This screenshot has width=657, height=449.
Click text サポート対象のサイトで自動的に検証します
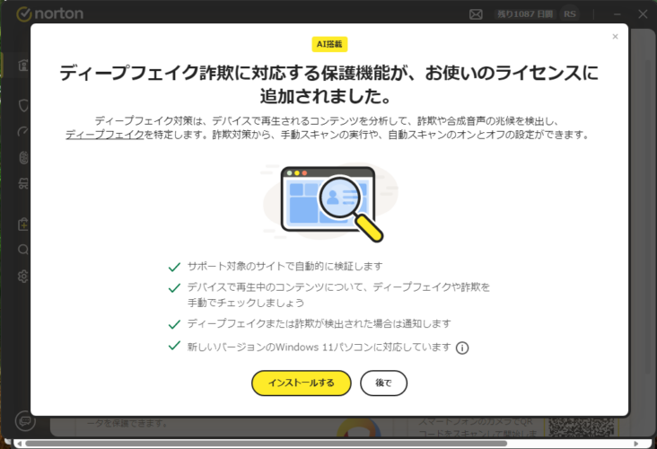tap(285, 266)
